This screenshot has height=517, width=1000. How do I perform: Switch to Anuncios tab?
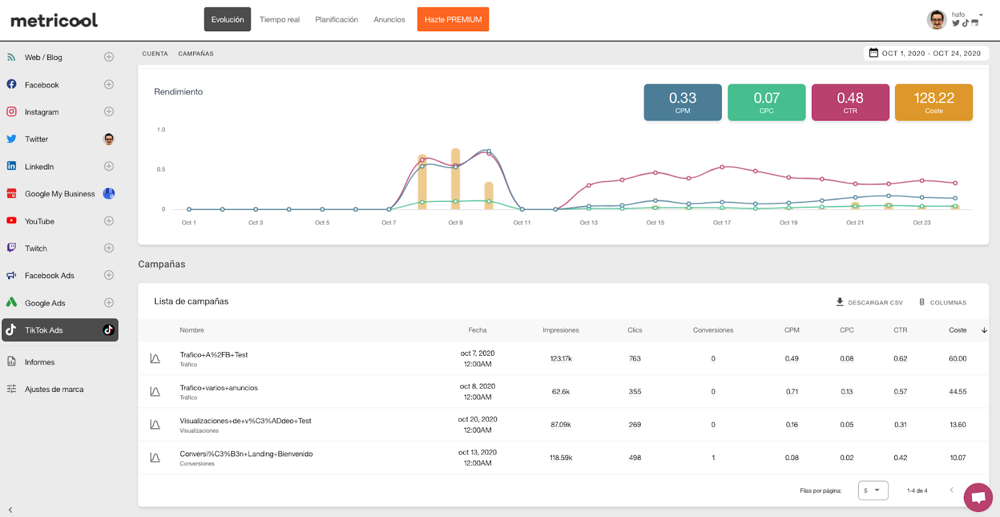point(389,19)
